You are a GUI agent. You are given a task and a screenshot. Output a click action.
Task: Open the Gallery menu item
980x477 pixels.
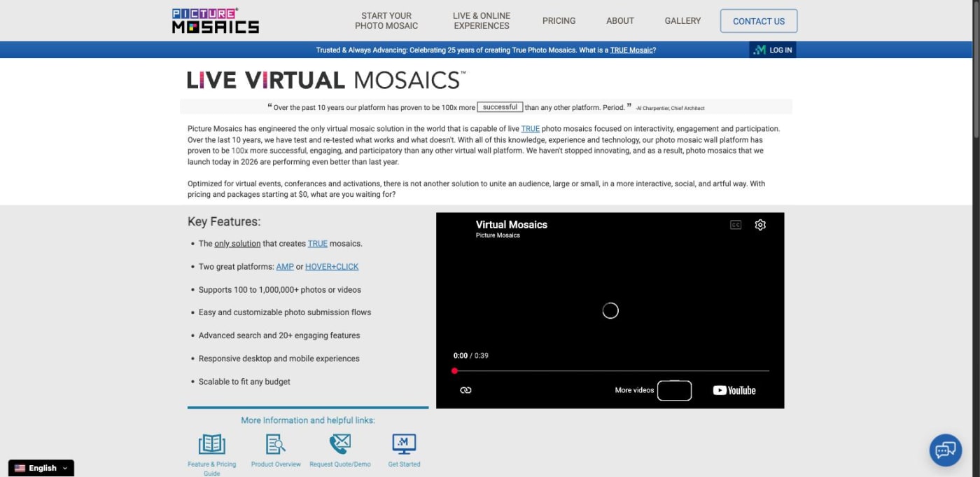click(682, 21)
